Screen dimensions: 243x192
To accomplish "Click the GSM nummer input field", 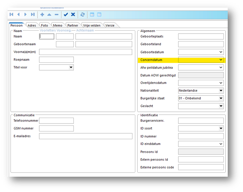I will point(56,129).
